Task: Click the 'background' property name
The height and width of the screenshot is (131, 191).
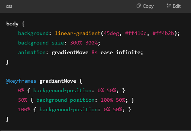Action: click(34, 33)
